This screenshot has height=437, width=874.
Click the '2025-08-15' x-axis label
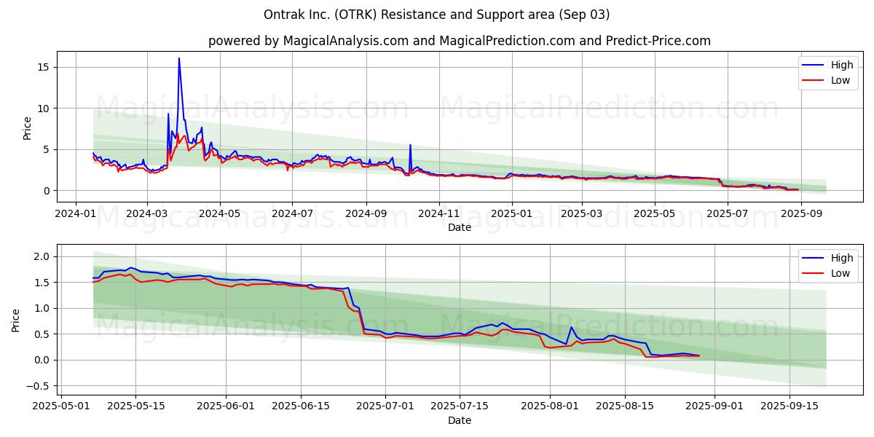point(623,406)
